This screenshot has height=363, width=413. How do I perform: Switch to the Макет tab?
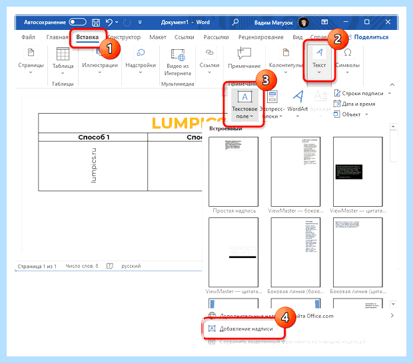coord(158,37)
